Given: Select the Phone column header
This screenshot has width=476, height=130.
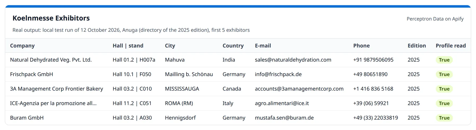Looking at the screenshot, I should tap(361, 46).
